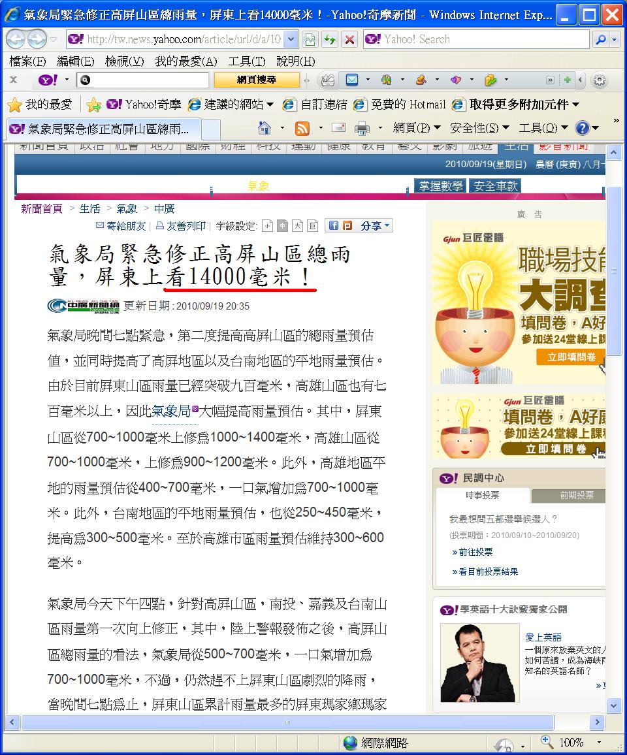Viewport: 627px width, 755px height.
Task: Click the magnifier search button by Yahoo! Search
Action: (x=600, y=39)
